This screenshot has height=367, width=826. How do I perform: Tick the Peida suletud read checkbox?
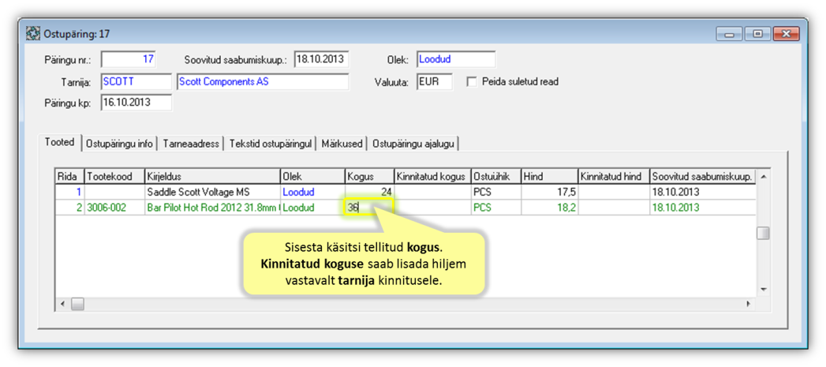472,81
